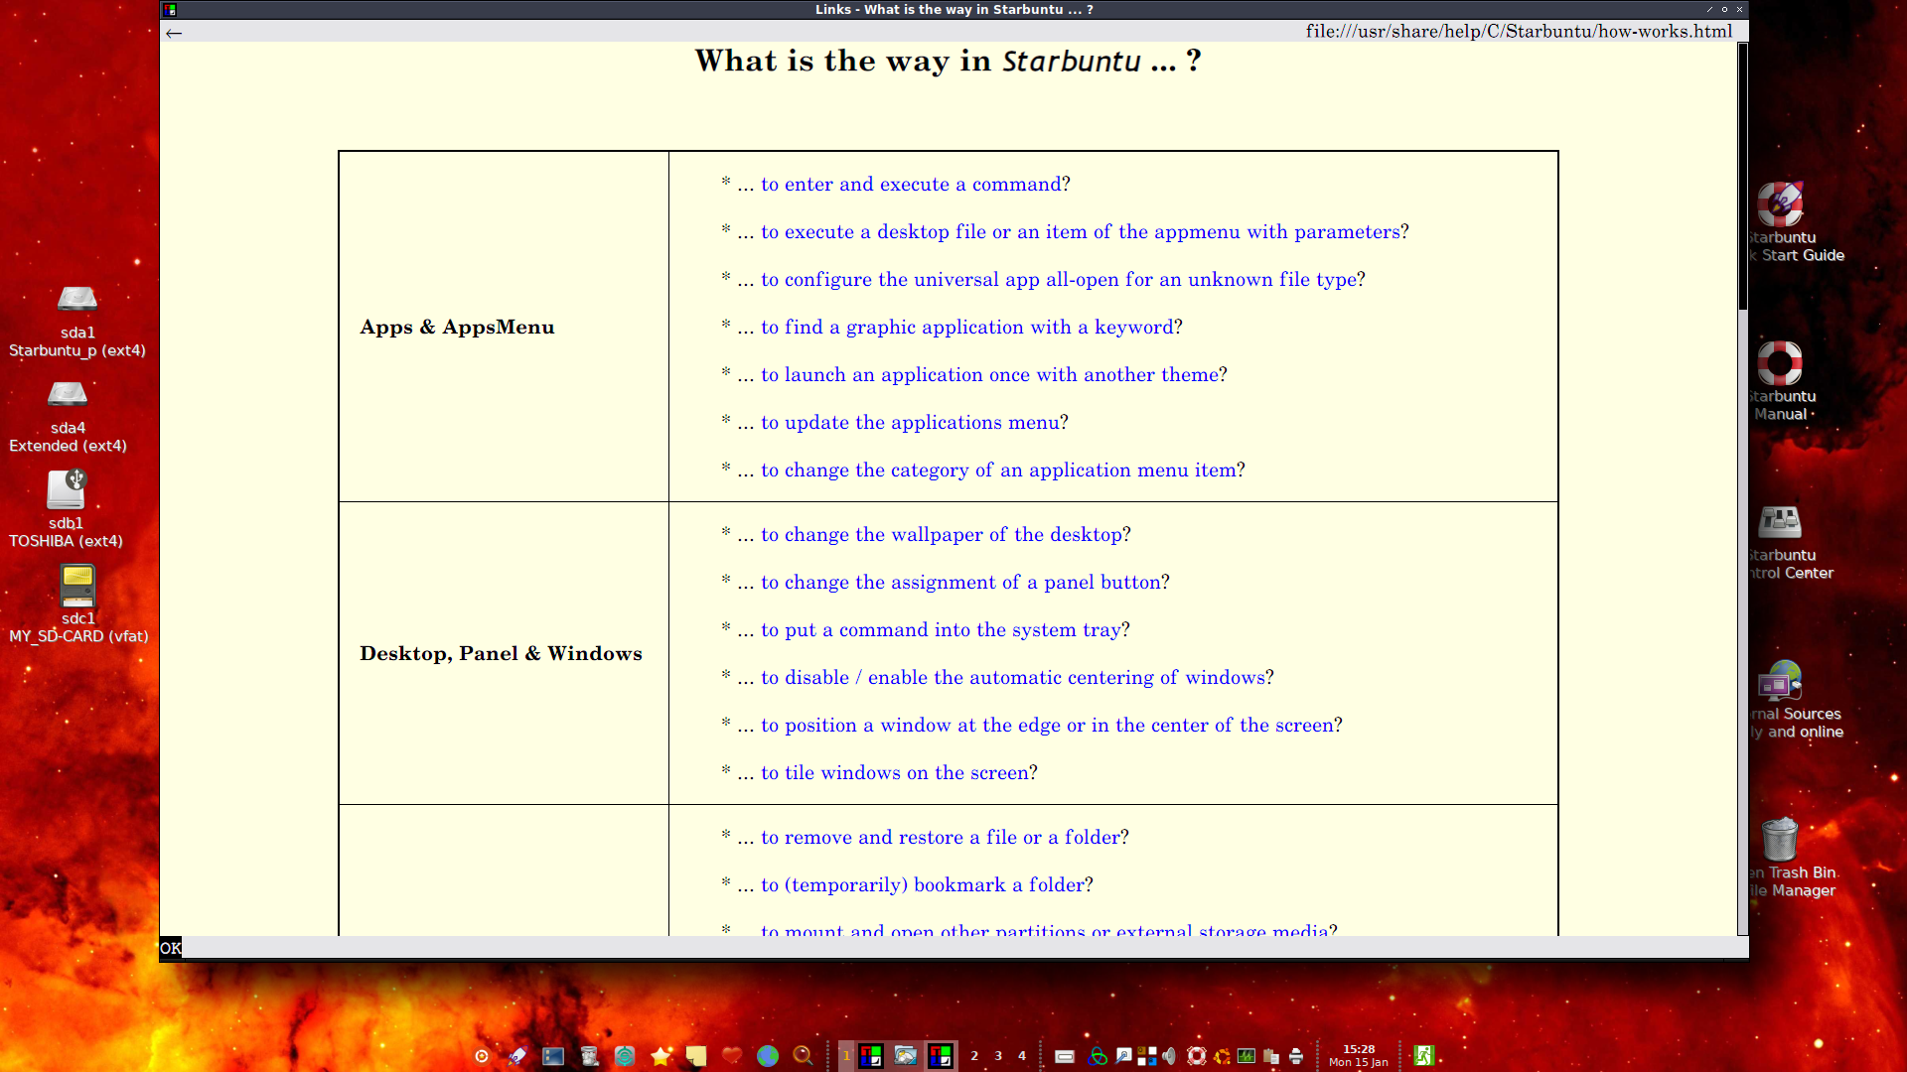The image size is (1907, 1072).
Task: Open the sdb1 TOSHIBA USB drive icon
Action: pos(67,489)
